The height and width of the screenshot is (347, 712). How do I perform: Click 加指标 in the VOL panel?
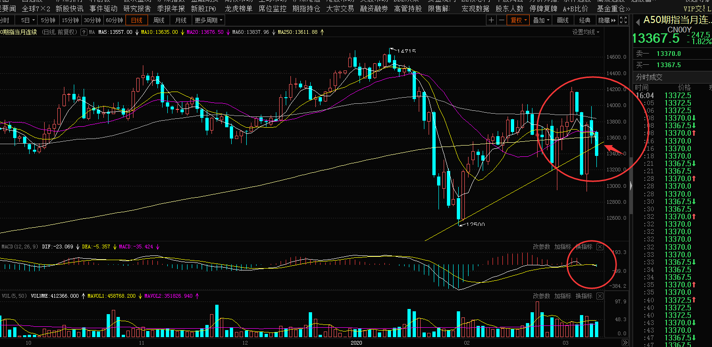563,296
